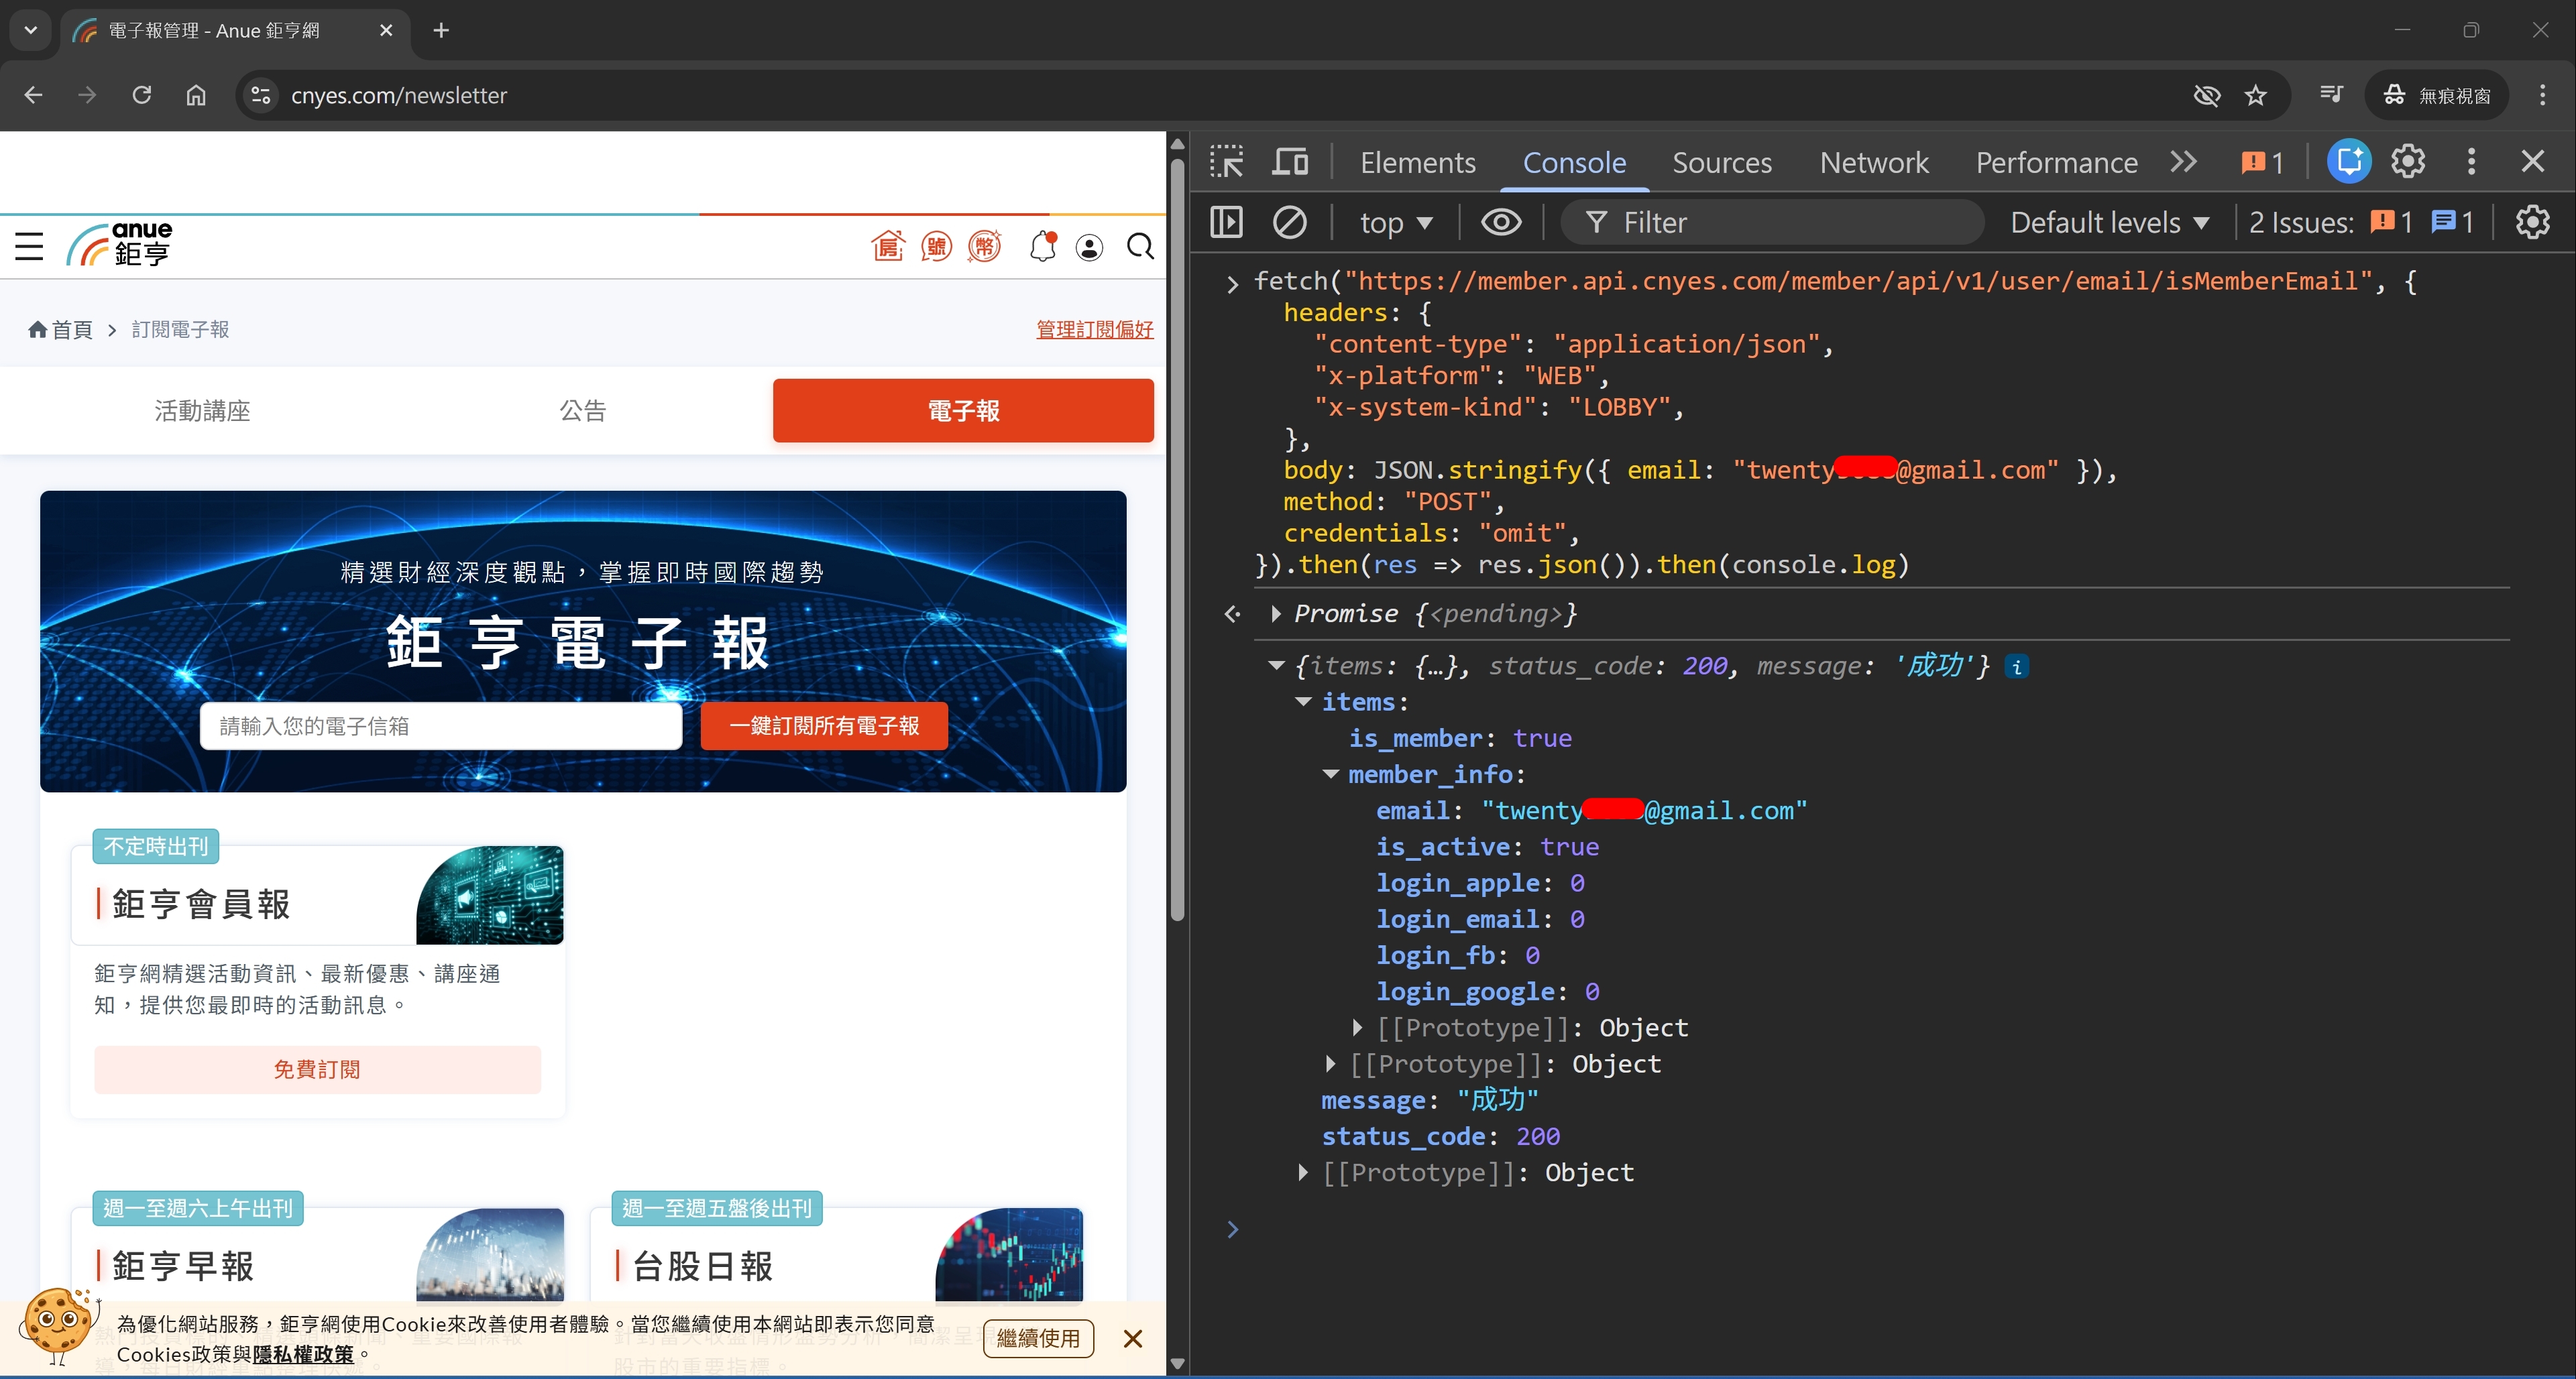Switch to the Performance tab
The image size is (2576, 1379).
click(x=2056, y=162)
